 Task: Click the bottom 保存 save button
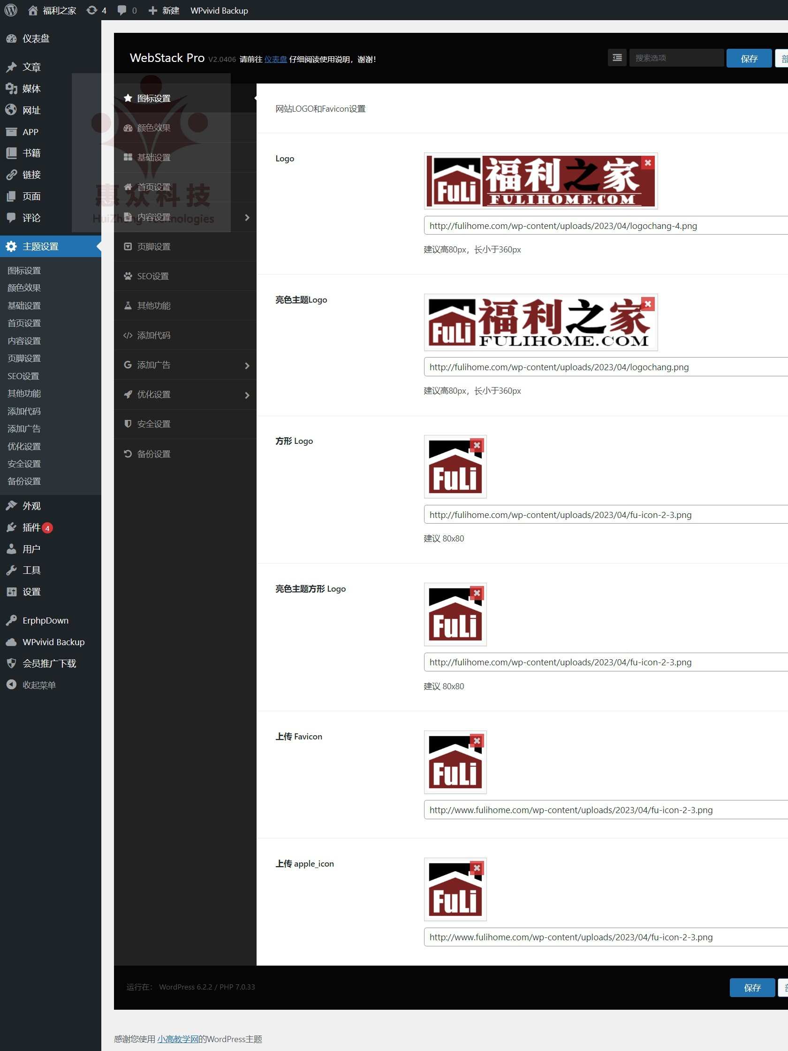[x=752, y=988]
